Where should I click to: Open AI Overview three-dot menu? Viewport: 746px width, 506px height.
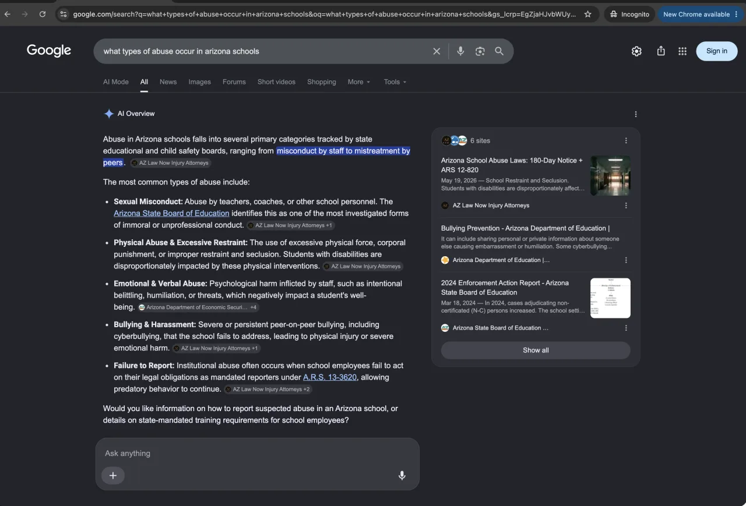coord(636,114)
